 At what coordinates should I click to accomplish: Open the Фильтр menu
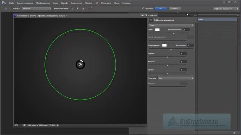coord(89,3)
